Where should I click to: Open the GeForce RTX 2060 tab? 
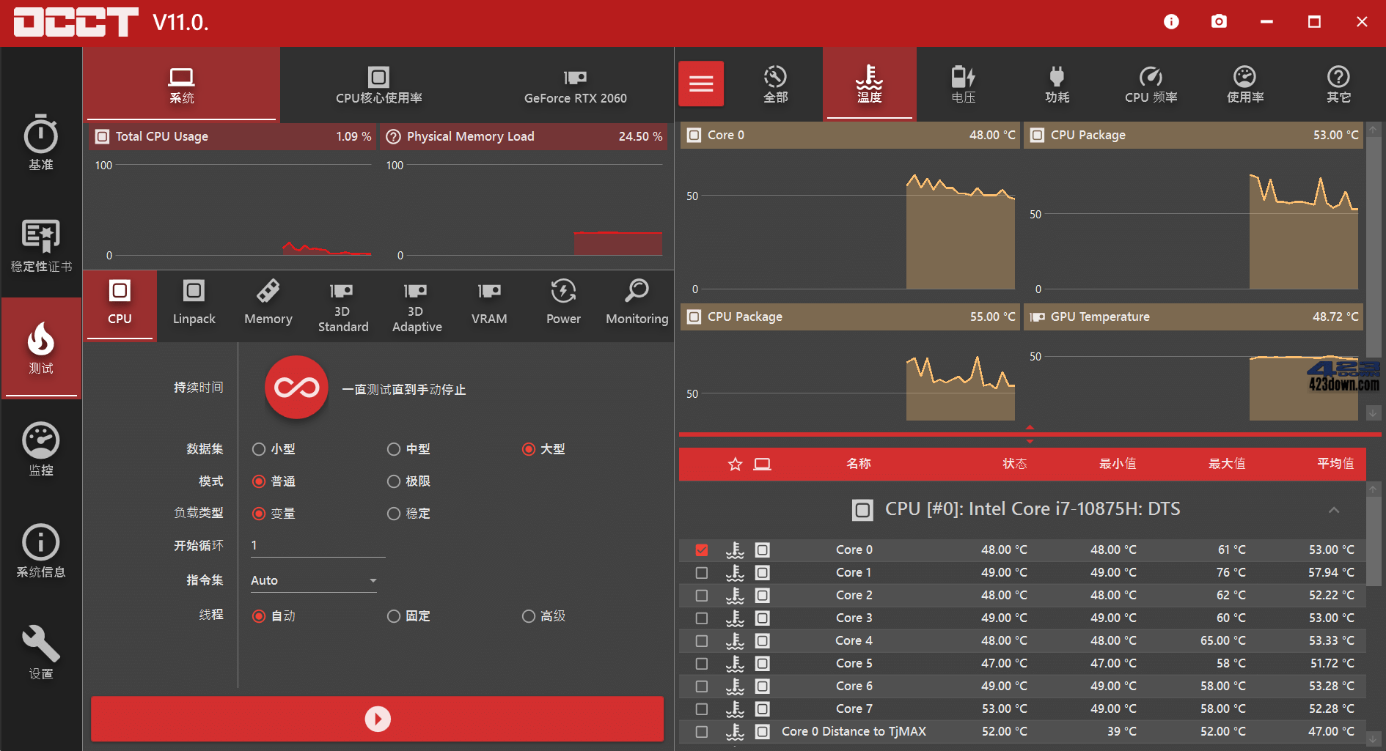576,85
